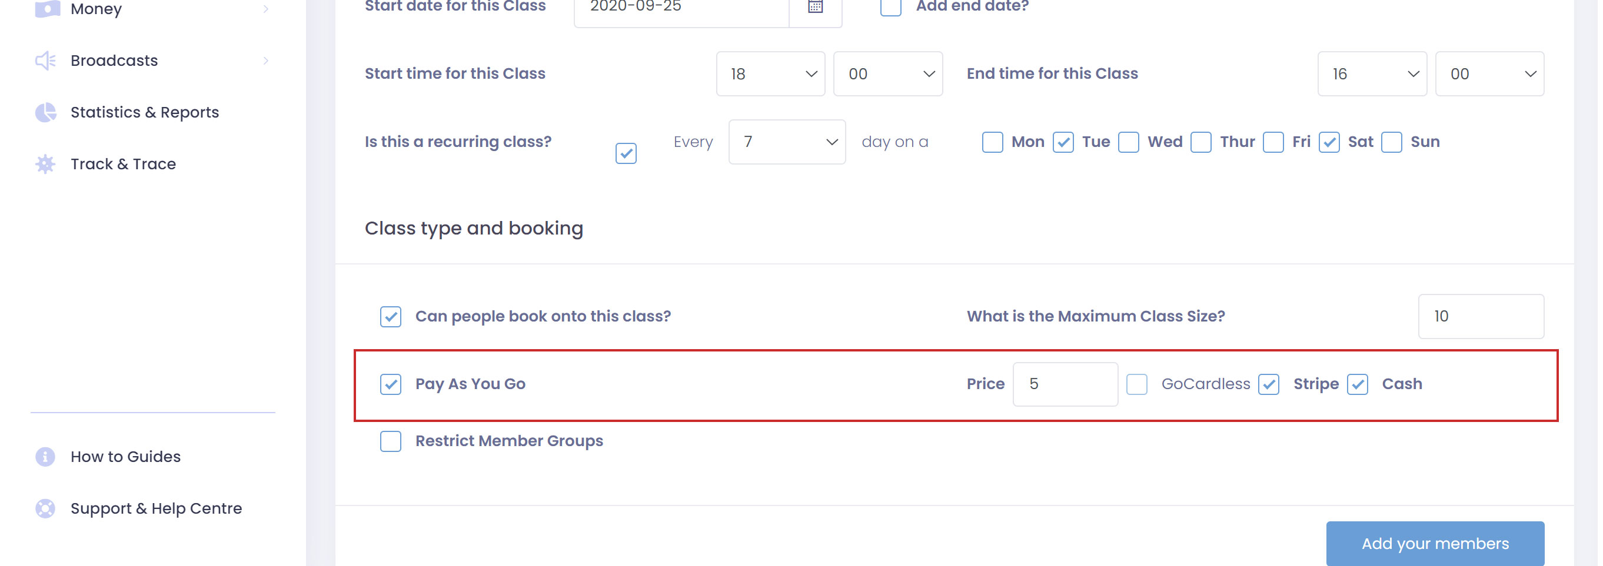This screenshot has height=566, width=1603.
Task: Click the How to Guides info icon
Action: [x=45, y=457]
